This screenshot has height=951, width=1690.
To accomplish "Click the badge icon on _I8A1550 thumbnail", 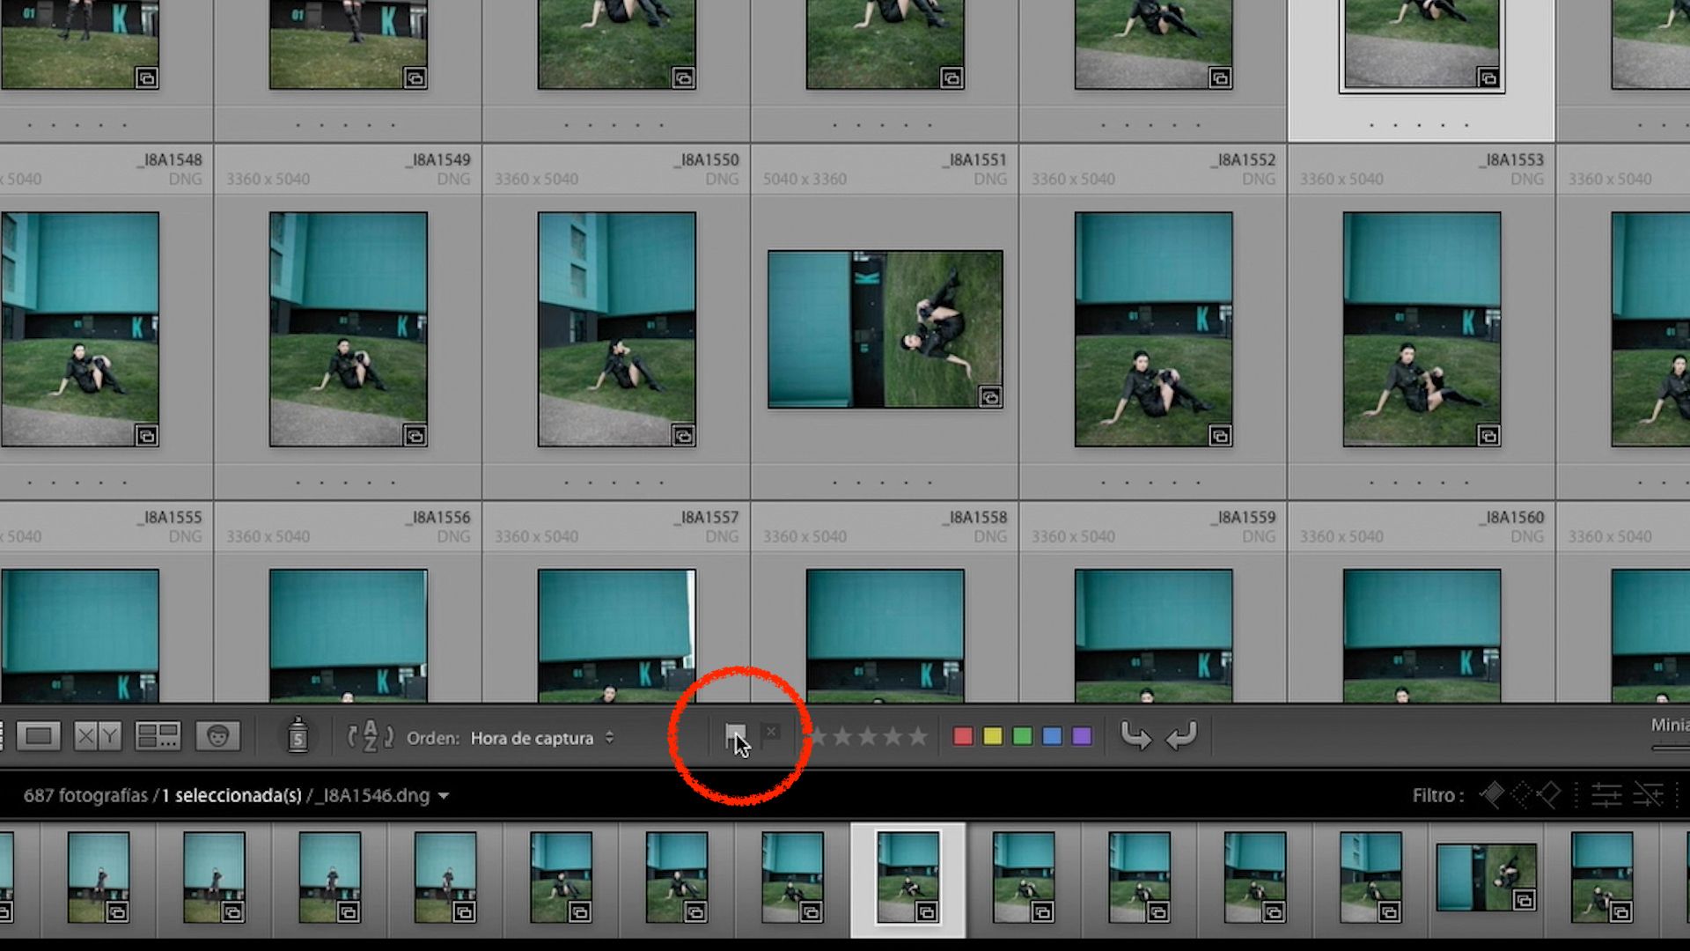I will click(683, 436).
